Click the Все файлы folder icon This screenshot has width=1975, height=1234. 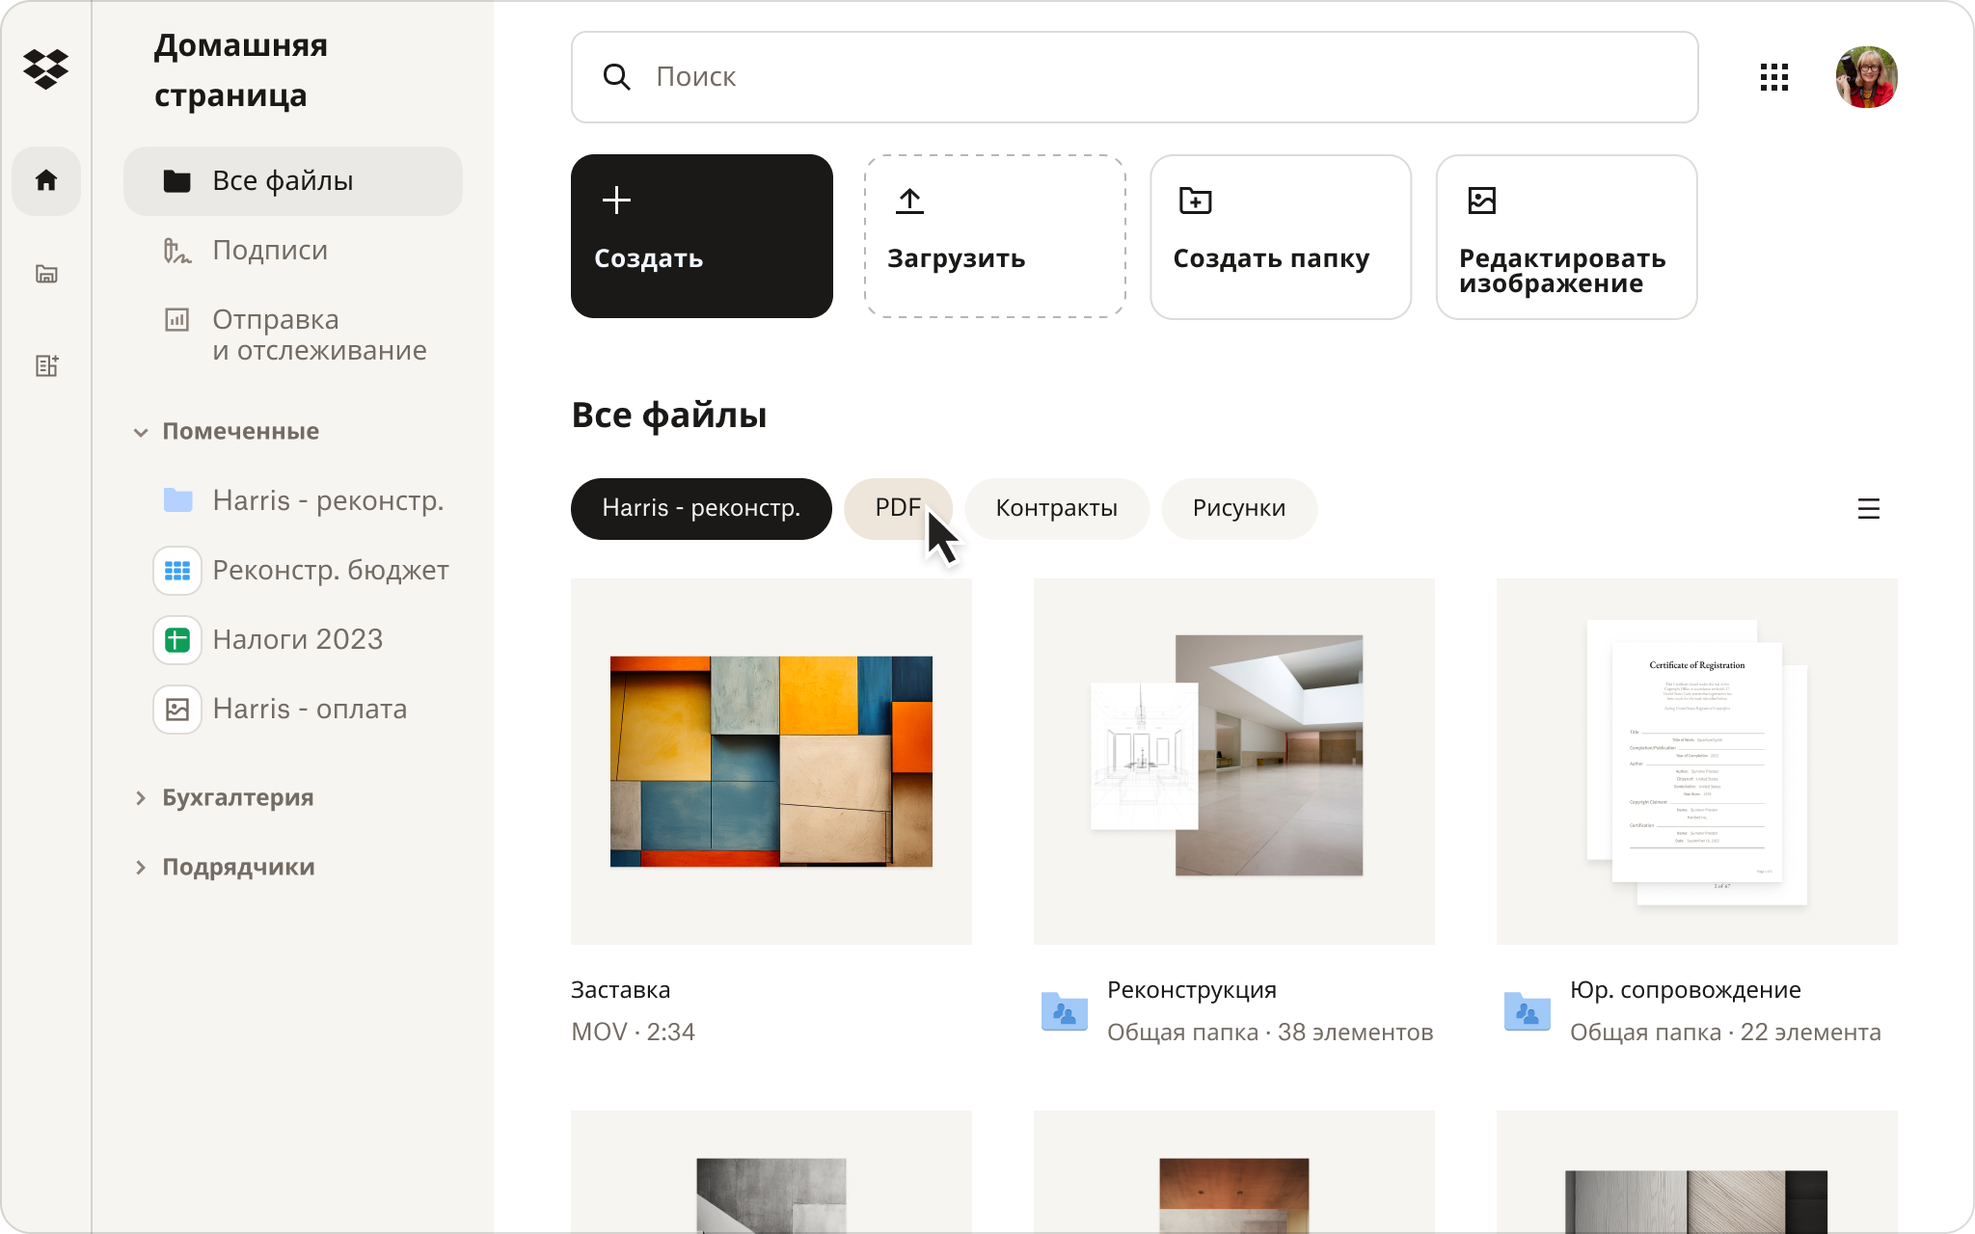pos(177,181)
